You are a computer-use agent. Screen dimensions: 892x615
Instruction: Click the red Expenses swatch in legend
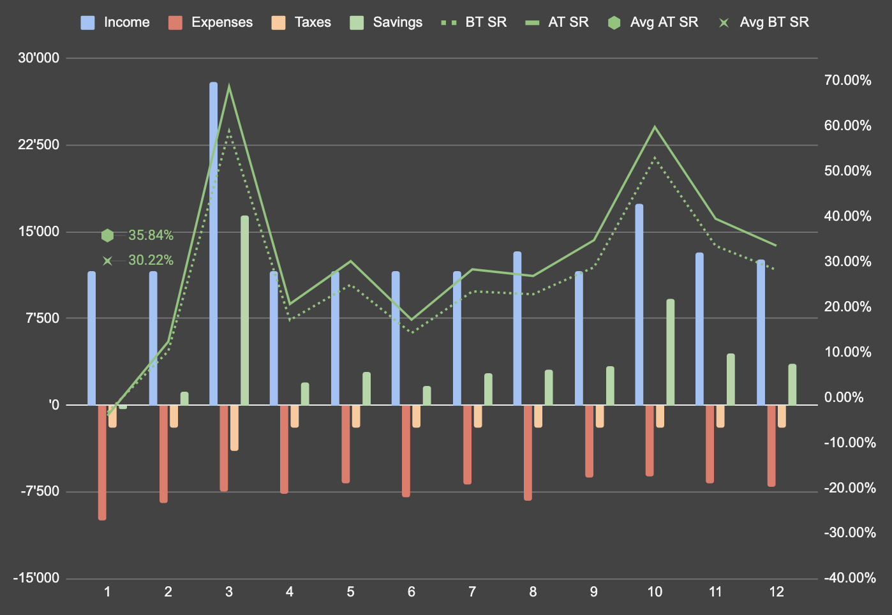point(175,23)
